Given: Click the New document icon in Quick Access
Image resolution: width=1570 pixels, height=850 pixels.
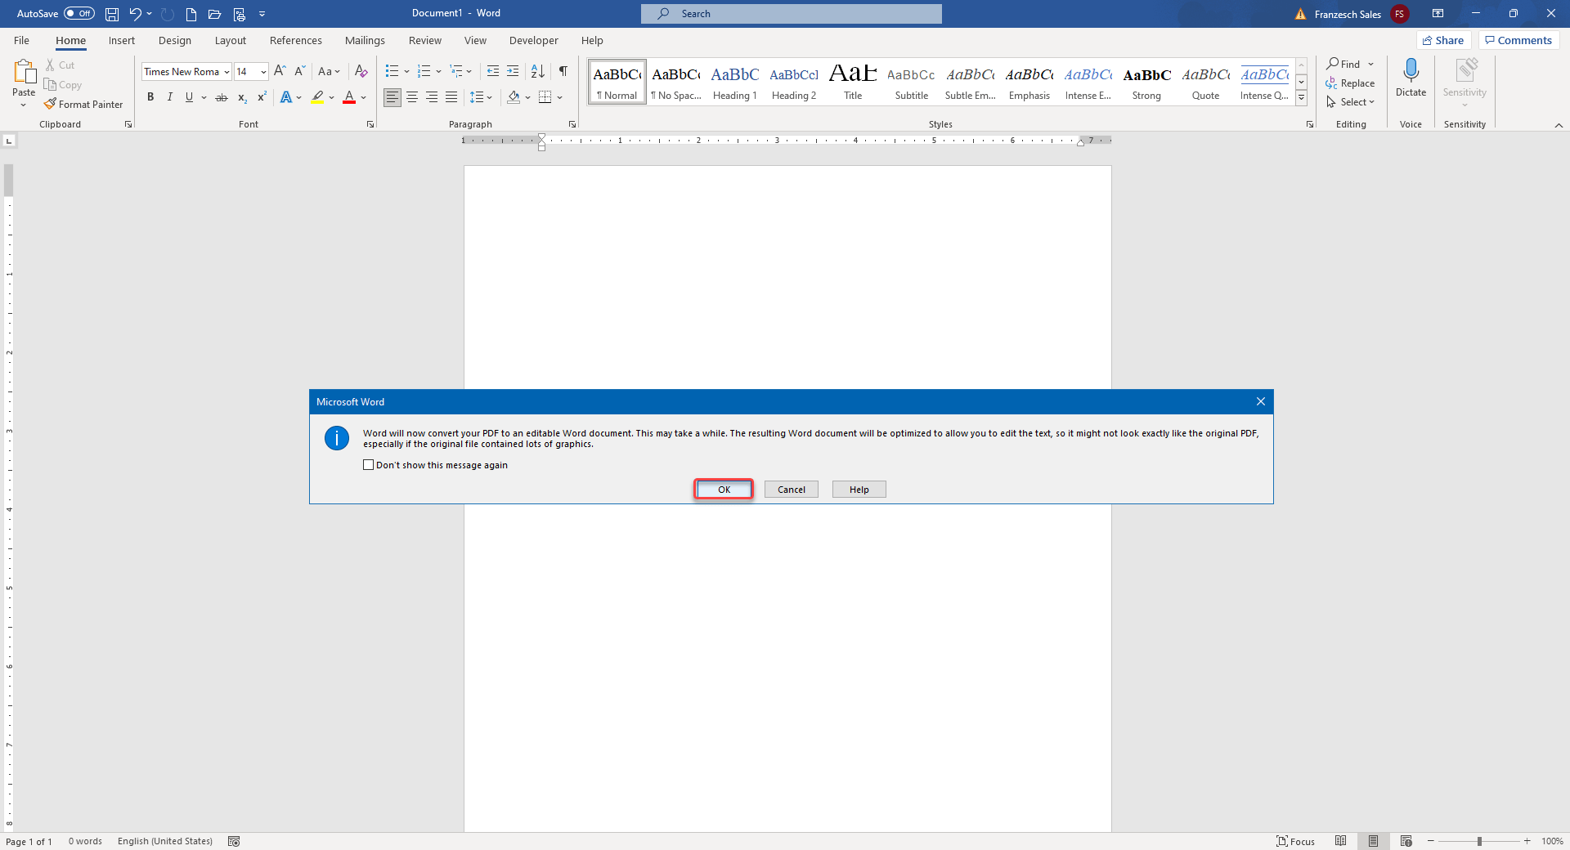Looking at the screenshot, I should (191, 14).
